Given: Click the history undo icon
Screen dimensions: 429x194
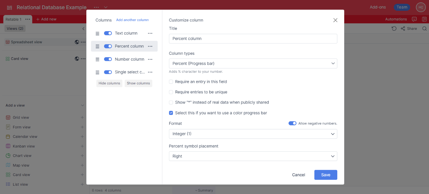Looking at the screenshot, I should (394, 29).
